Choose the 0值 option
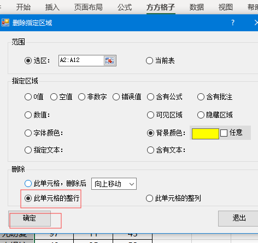258x243 pixels. (x=28, y=97)
